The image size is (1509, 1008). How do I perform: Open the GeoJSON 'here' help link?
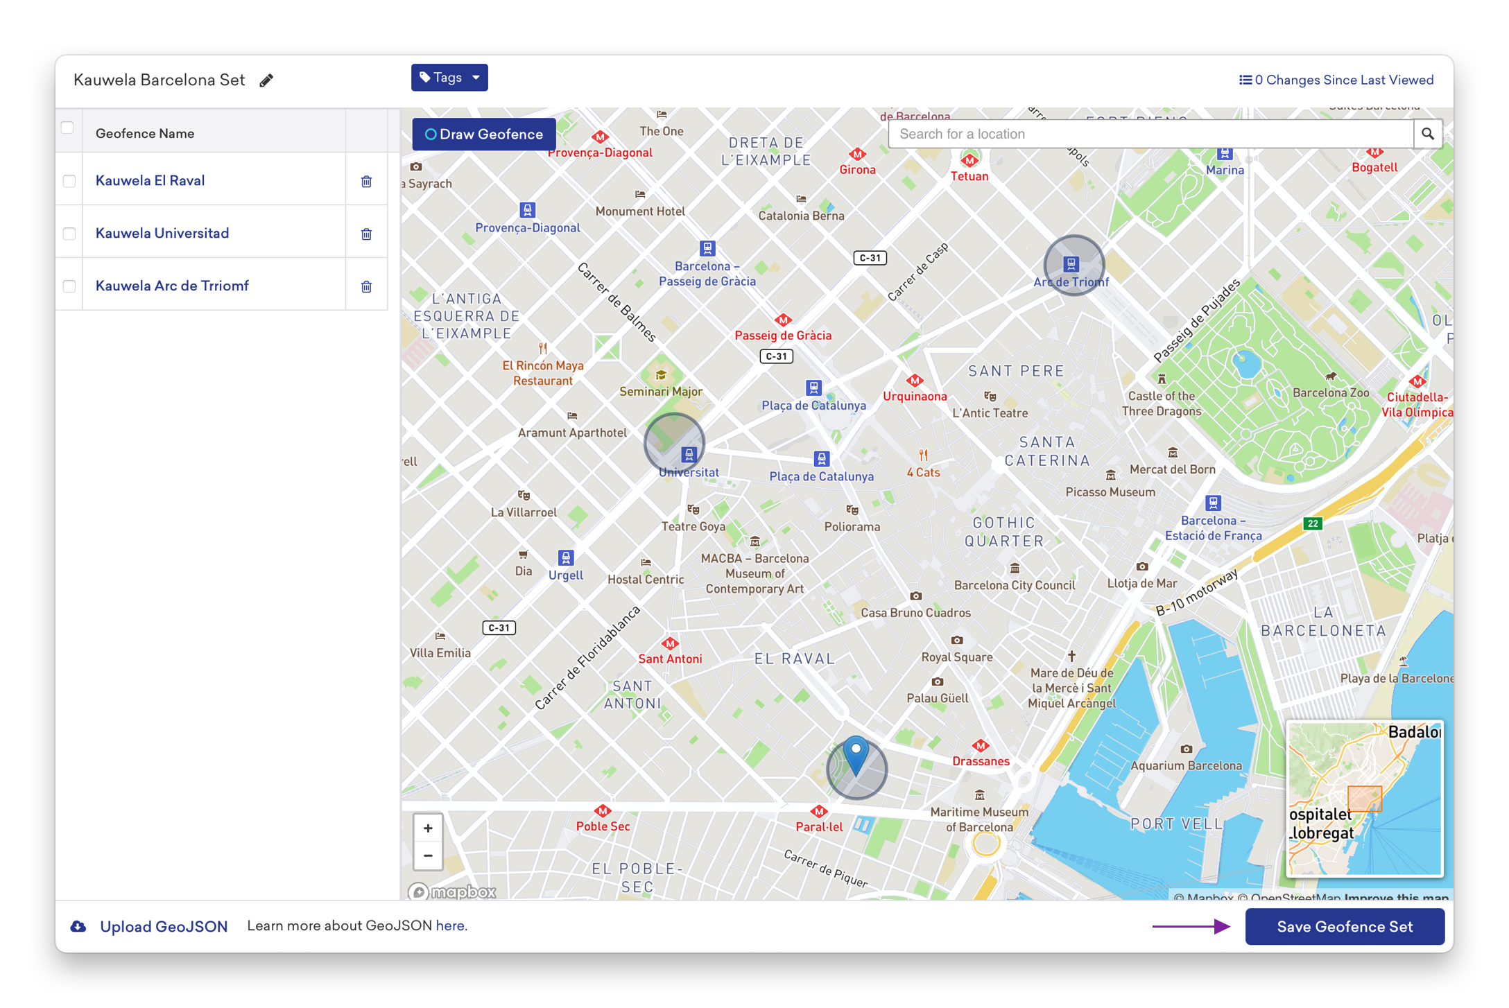coord(451,926)
